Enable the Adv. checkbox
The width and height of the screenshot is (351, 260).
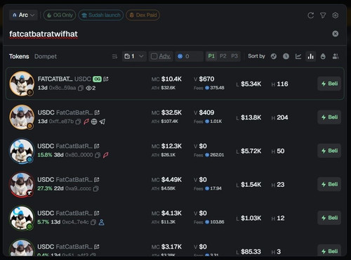pyautogui.click(x=154, y=56)
